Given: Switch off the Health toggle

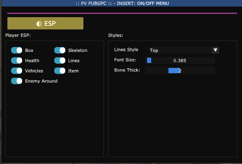Looking at the screenshot, I should click(x=17, y=61).
